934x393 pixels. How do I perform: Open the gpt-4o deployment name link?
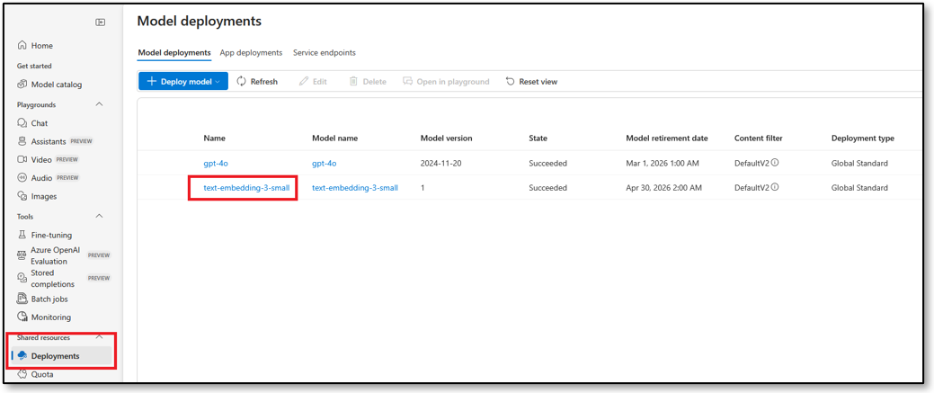215,163
